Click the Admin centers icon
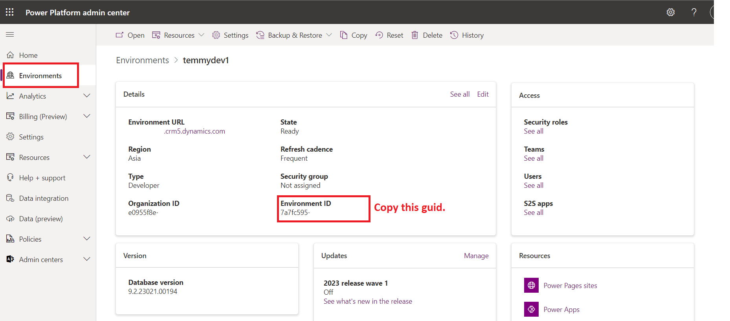The image size is (730, 321). click(10, 259)
